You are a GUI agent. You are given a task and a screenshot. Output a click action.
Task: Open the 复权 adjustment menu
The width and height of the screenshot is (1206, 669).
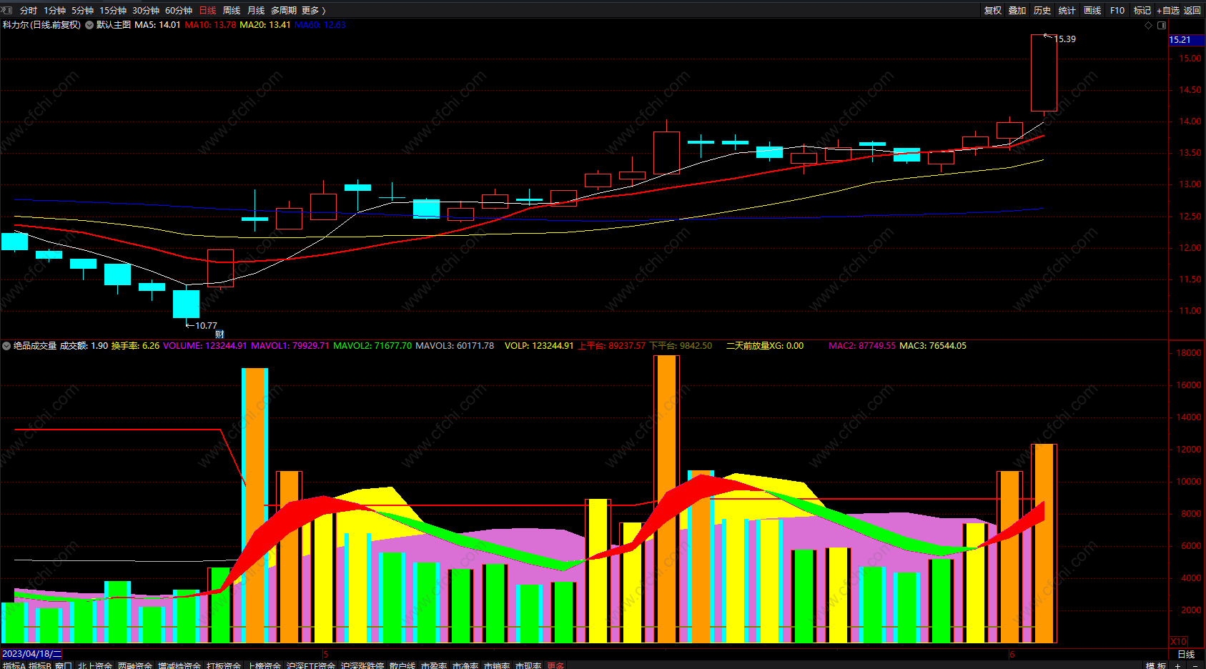[x=993, y=11]
